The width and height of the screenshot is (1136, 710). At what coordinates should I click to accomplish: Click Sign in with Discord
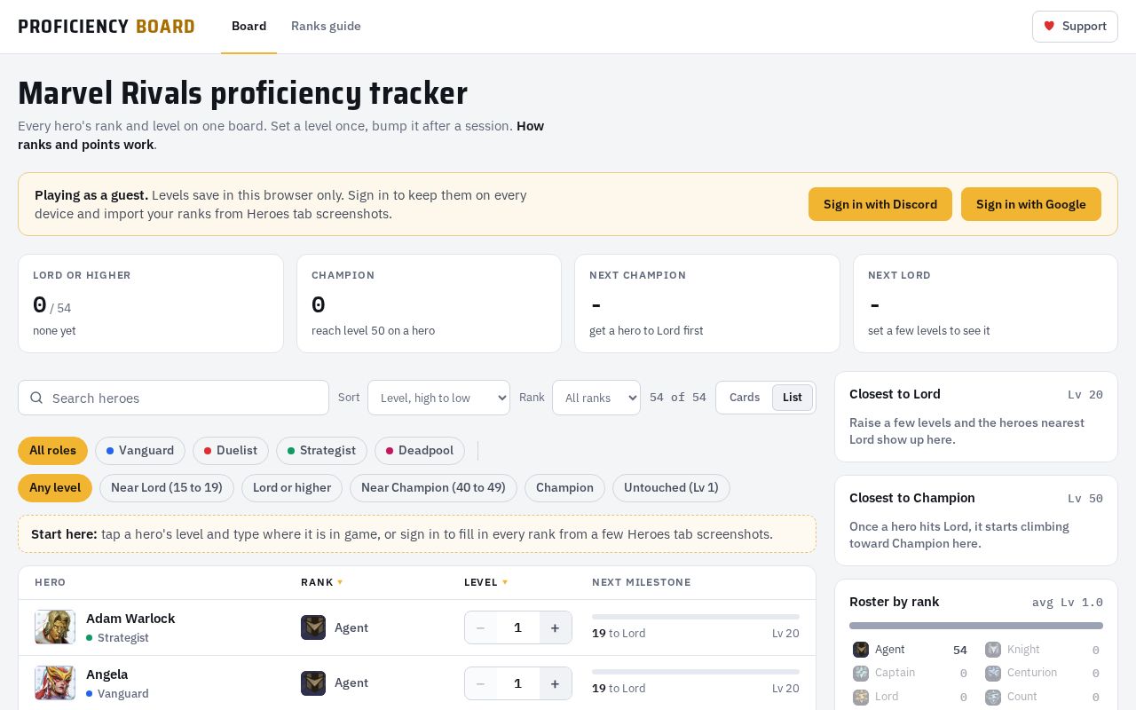[x=880, y=204]
